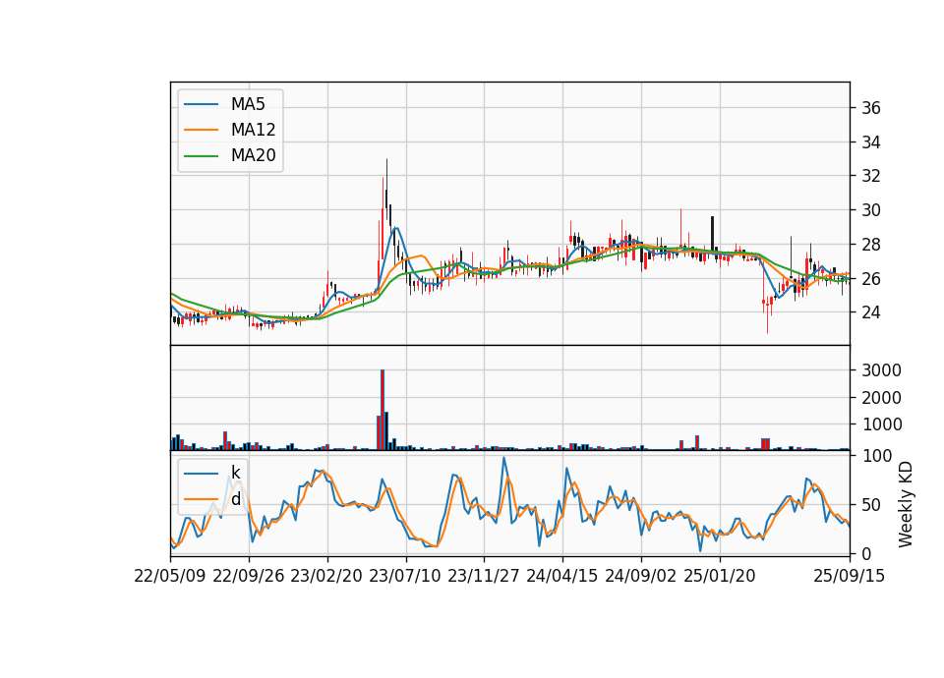Click the tallest red volume bar near 3000
The width and height of the screenshot is (944, 678).
[383, 410]
